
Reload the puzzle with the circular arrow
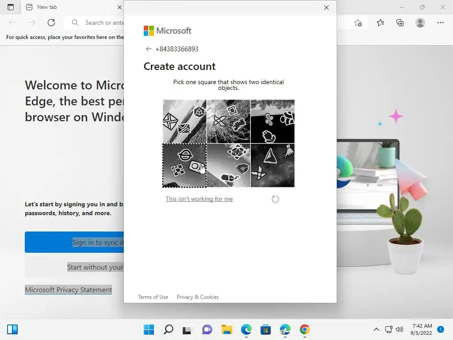click(x=275, y=199)
